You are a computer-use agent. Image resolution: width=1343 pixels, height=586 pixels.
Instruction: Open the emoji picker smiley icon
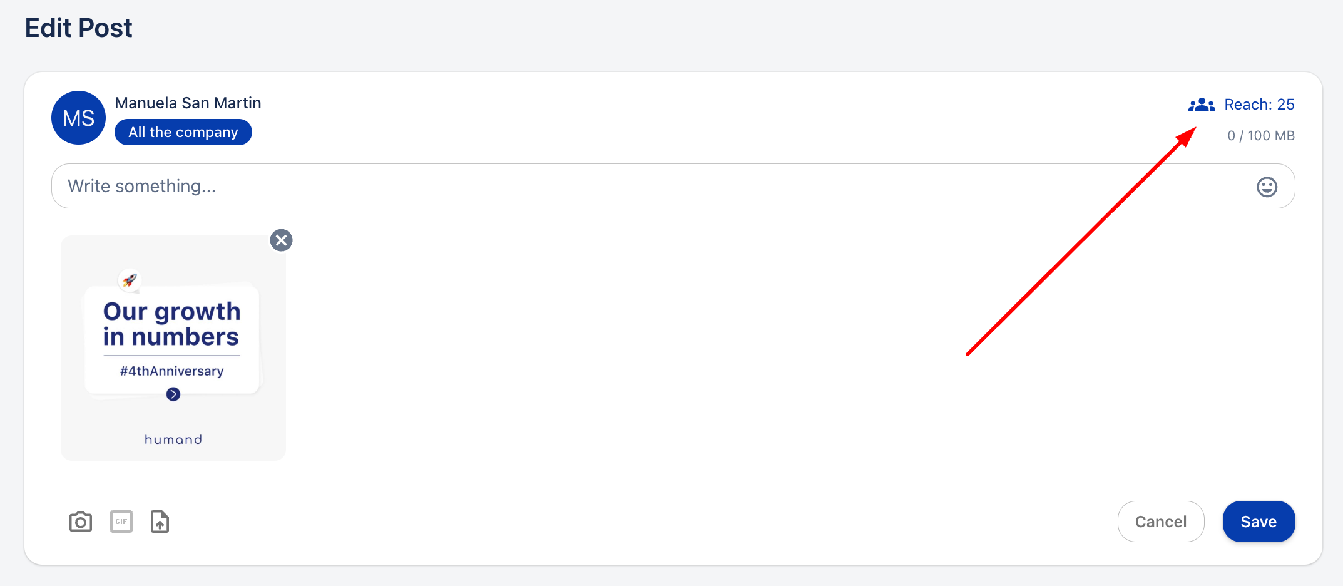(1267, 187)
